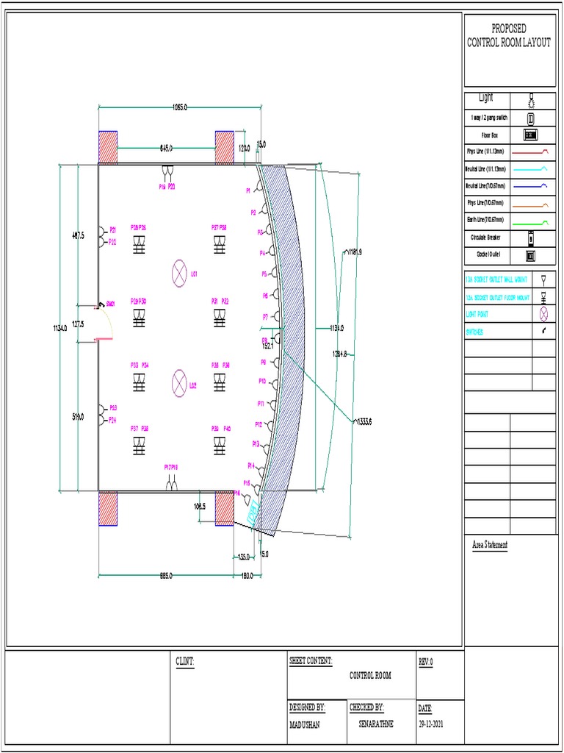This screenshot has width=564, height=753.
Task: Click the 1085.0 top dimension text
Action: (x=180, y=107)
